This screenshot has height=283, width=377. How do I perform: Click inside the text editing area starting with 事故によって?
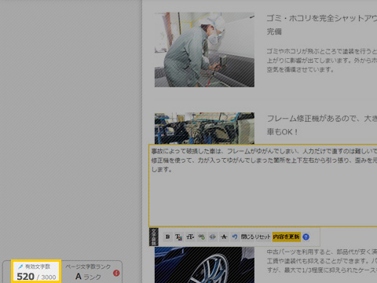coord(263,186)
